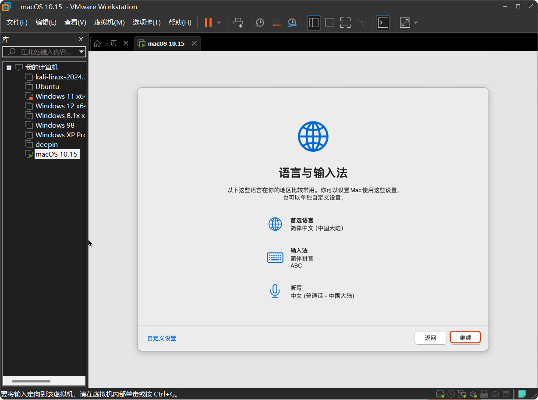538x400 pixels.
Task: Open the 虚拟机(M) menu
Action: tap(109, 22)
